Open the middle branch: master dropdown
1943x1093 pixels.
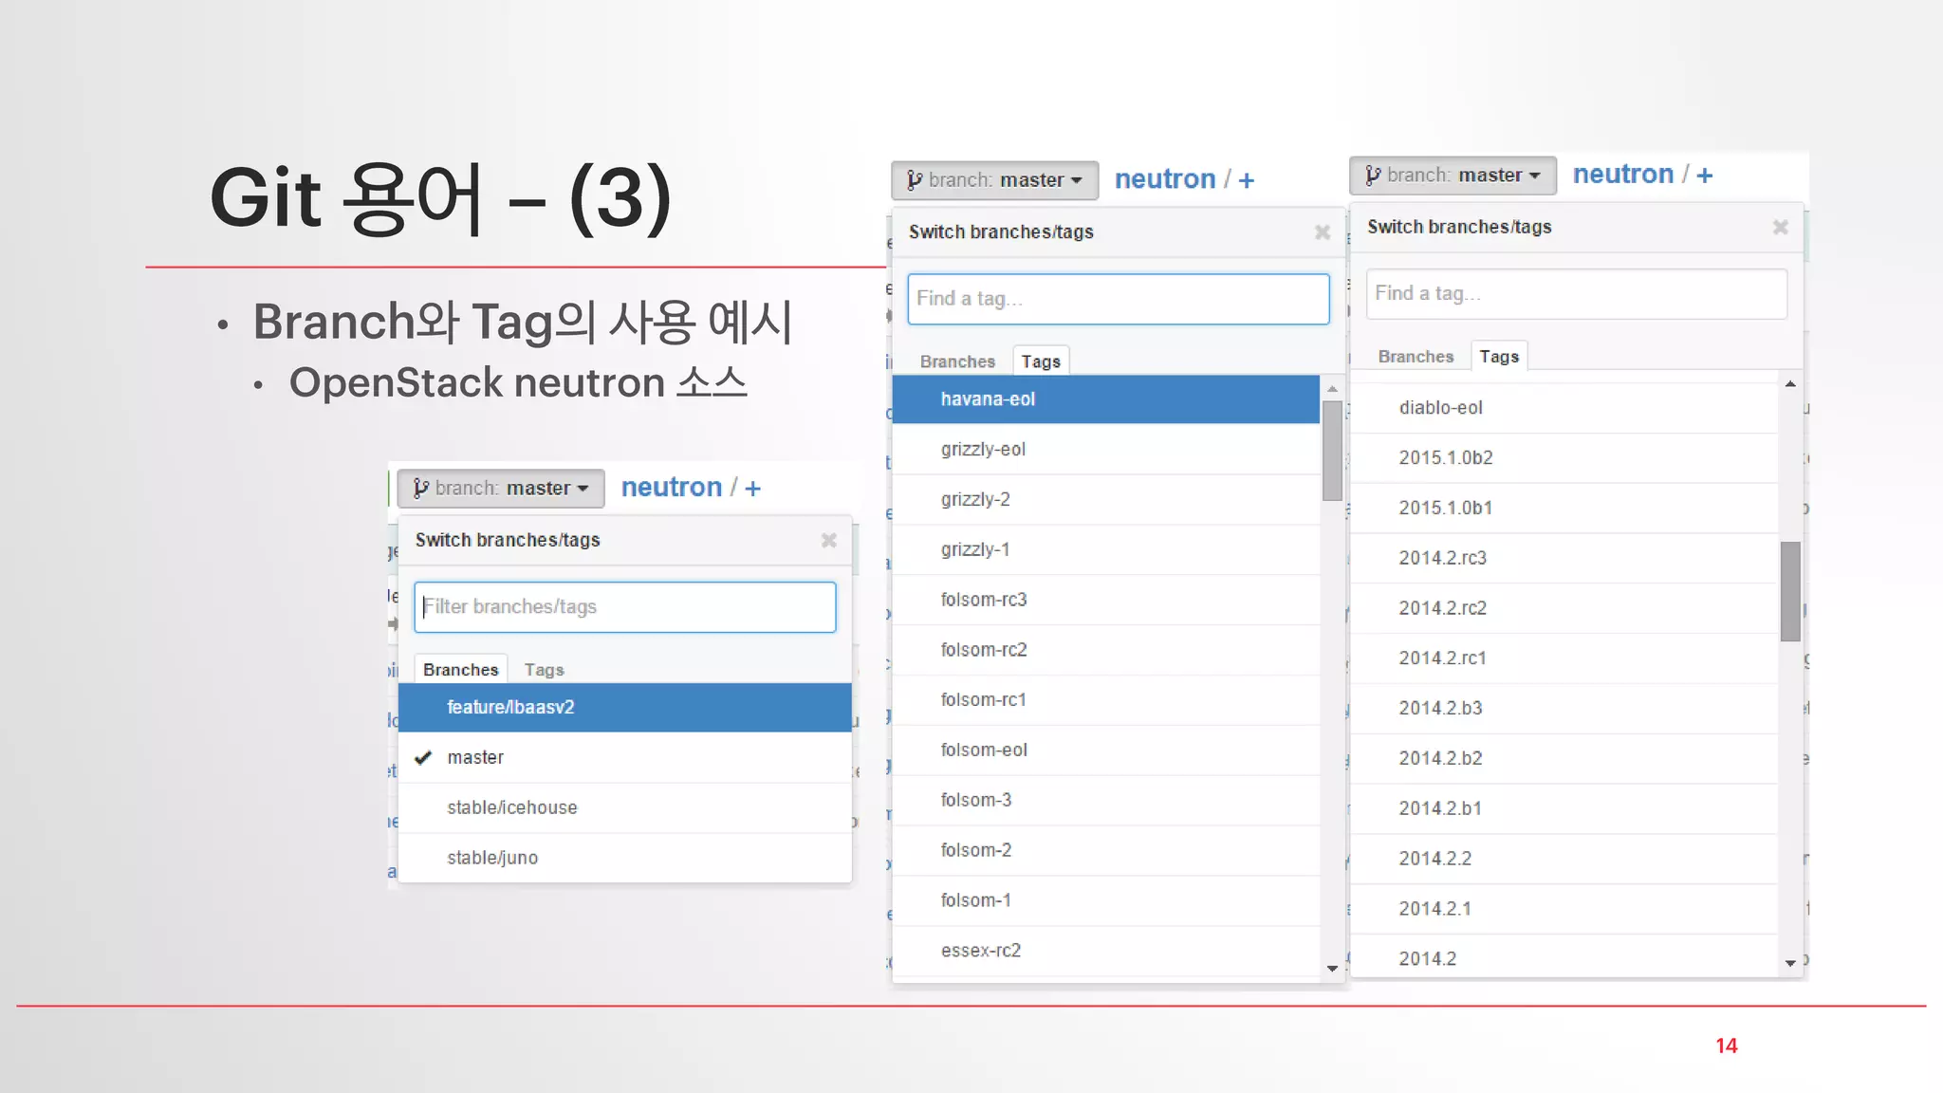click(x=994, y=180)
